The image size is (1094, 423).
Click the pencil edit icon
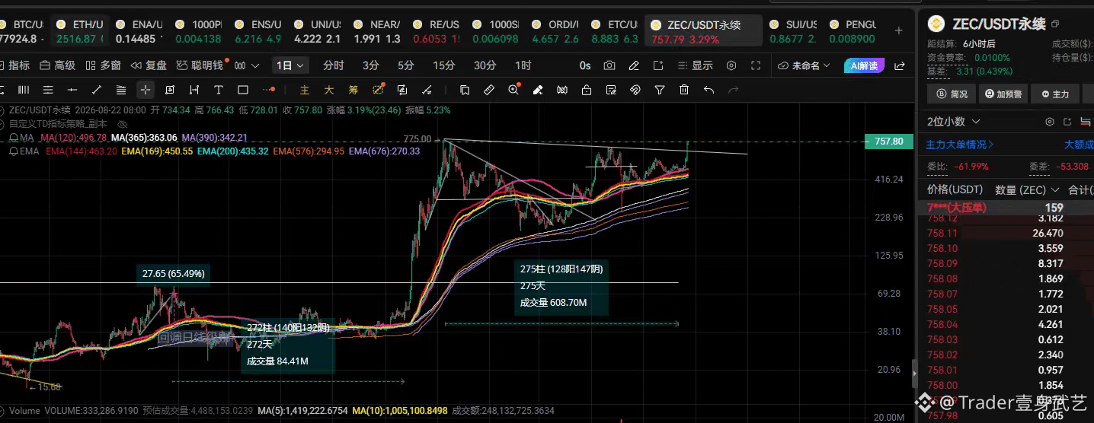click(634, 66)
